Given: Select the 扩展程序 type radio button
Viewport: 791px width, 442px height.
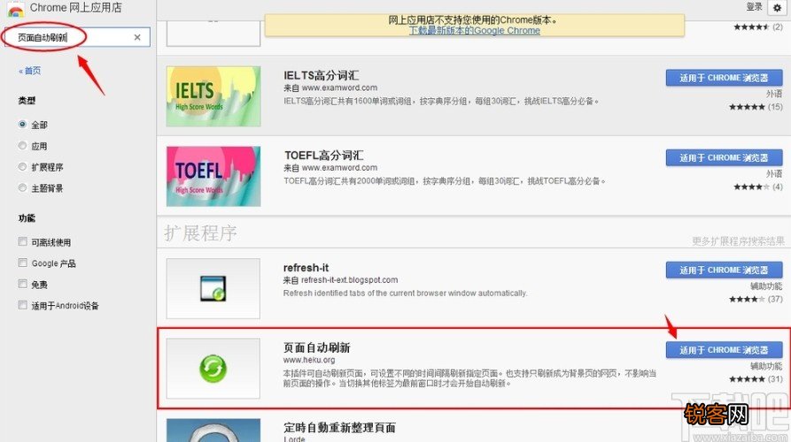Looking at the screenshot, I should point(22,166).
